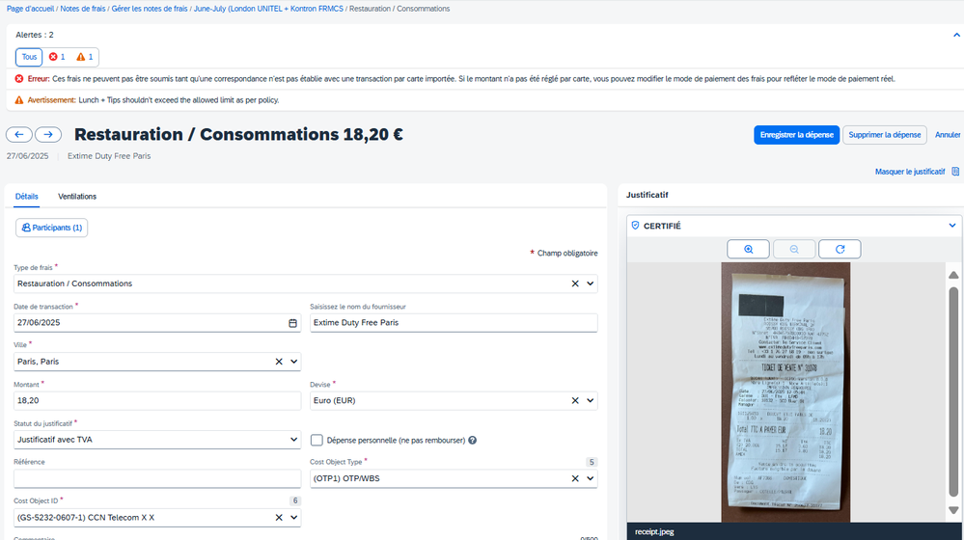The height and width of the screenshot is (540, 964).
Task: Open the Cost Object ID dropdown
Action: coord(294,518)
